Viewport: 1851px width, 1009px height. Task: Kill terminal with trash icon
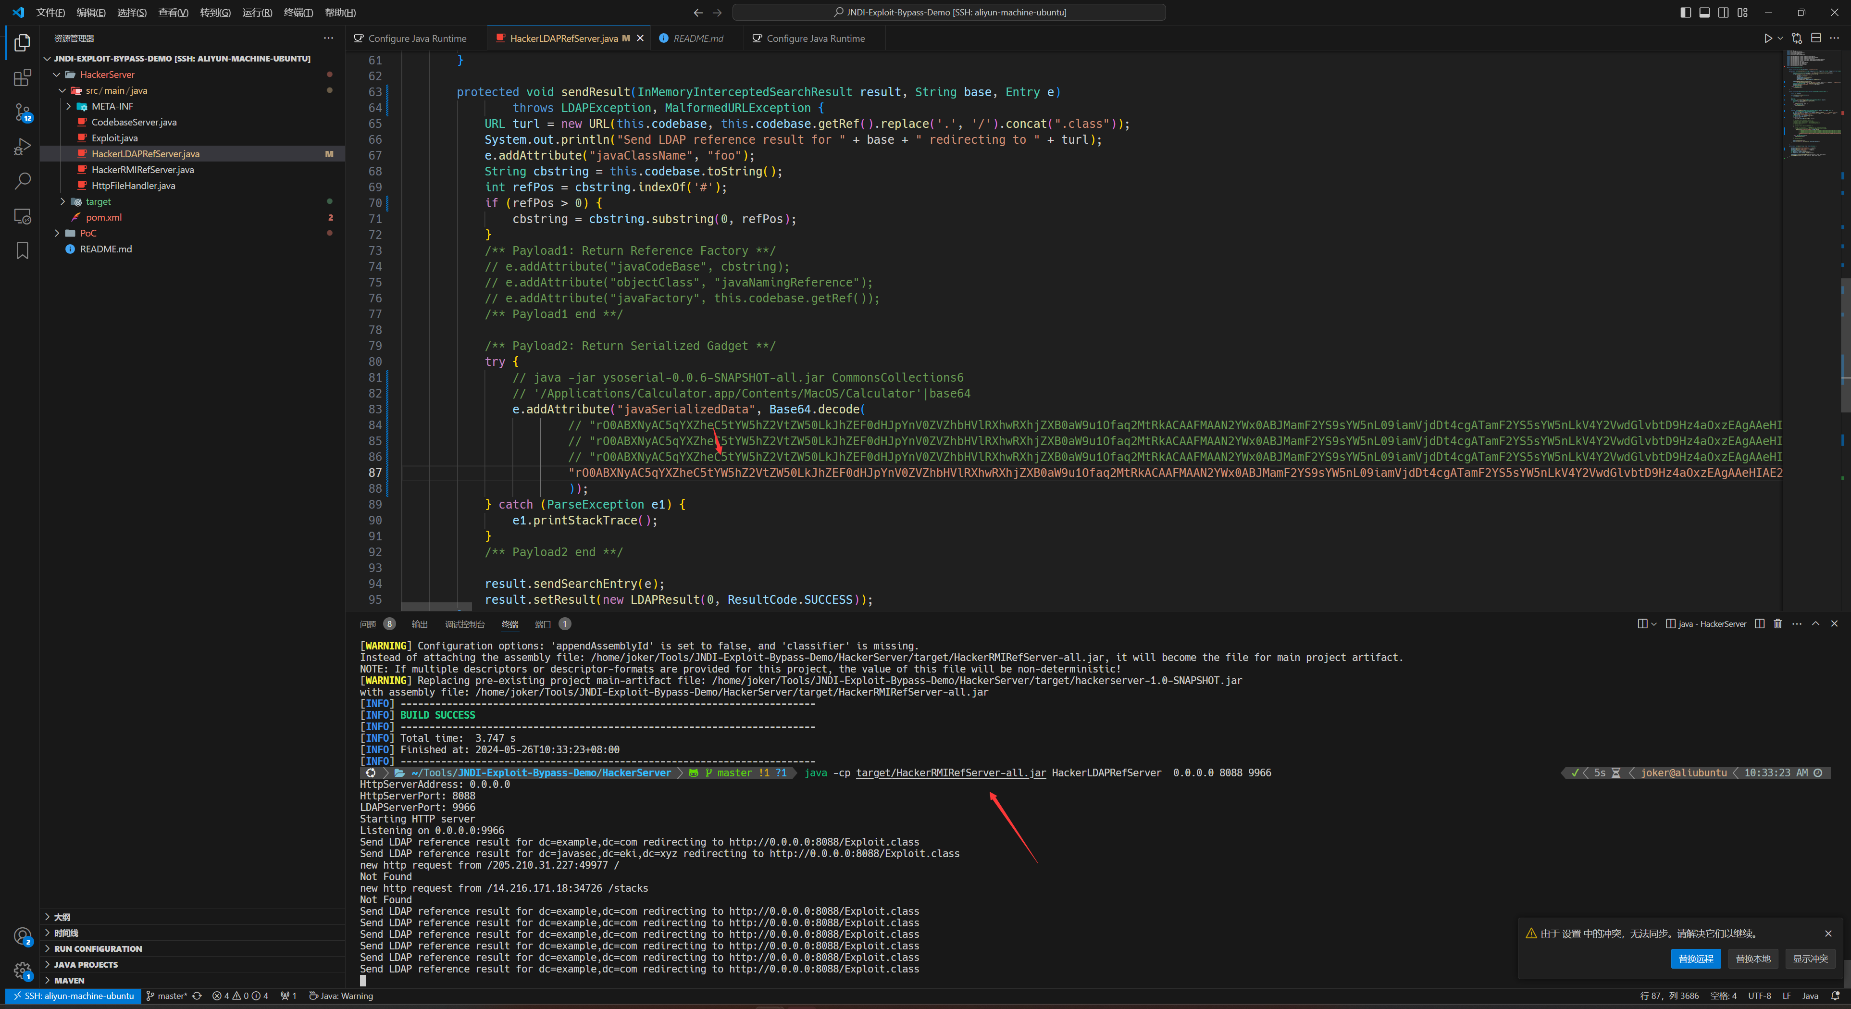[x=1778, y=624]
